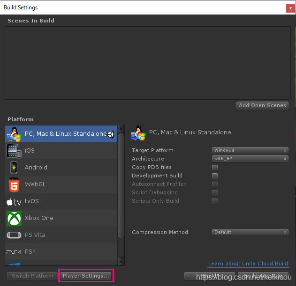Click the iOS device platform icon
The image size is (296, 286).
coord(14,151)
